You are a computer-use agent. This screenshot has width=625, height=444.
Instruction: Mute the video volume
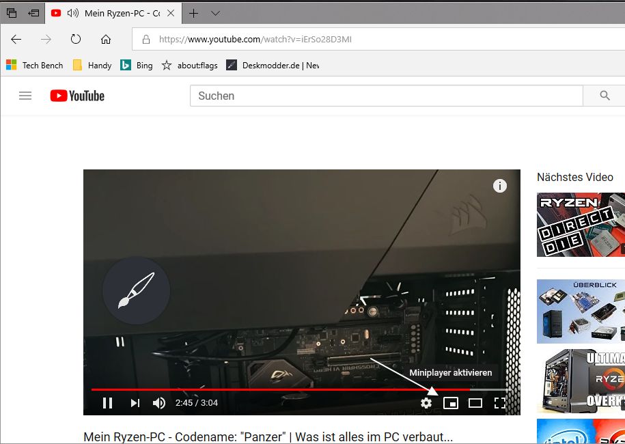pyautogui.click(x=159, y=403)
